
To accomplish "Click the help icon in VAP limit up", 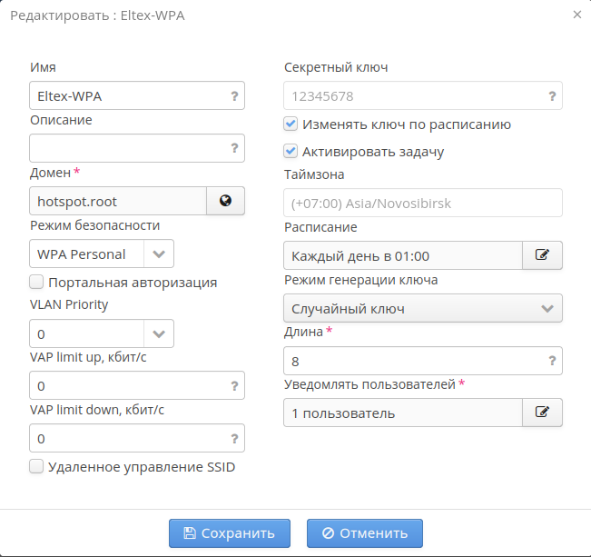I will coord(234,386).
